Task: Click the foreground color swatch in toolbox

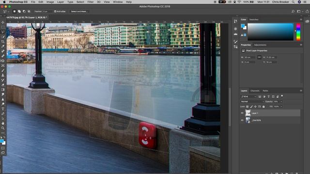Action: [x=2, y=141]
